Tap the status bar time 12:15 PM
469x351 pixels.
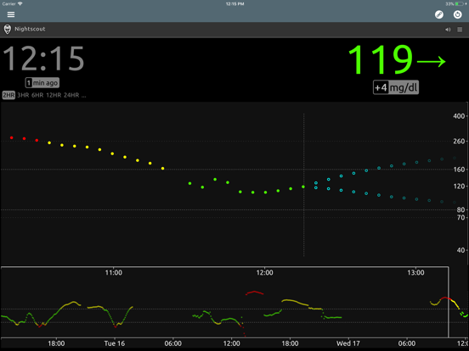pyautogui.click(x=234, y=4)
